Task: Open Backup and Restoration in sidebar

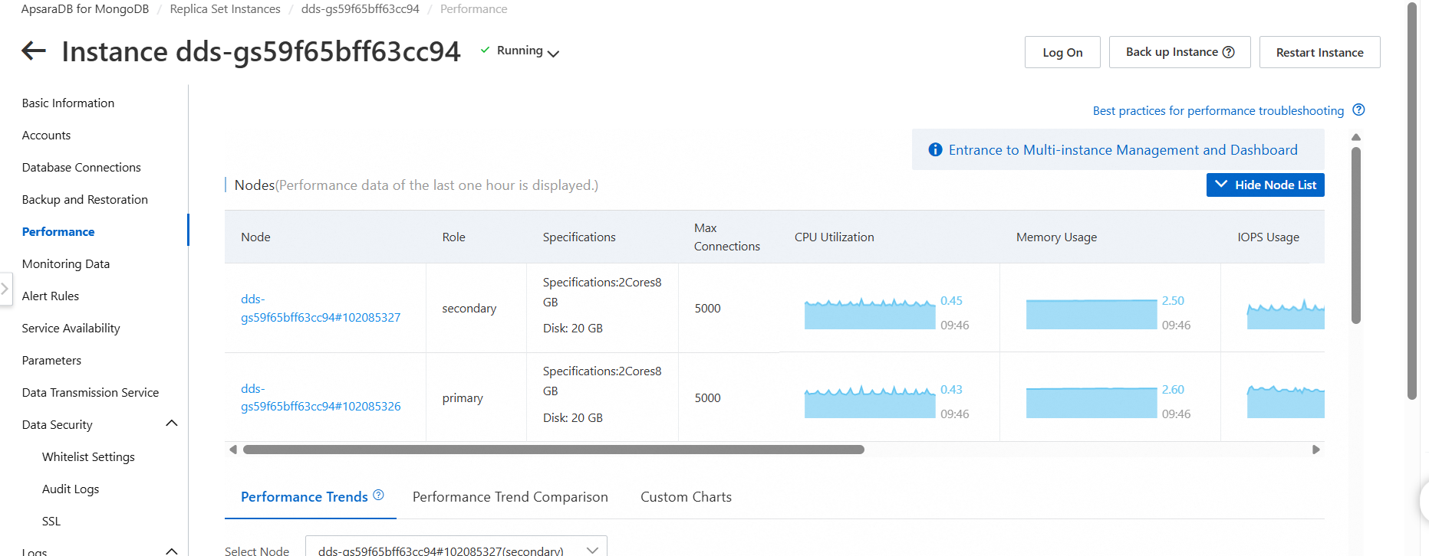Action: coord(85,199)
